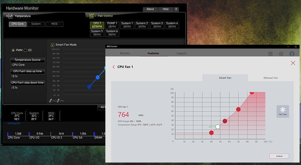Open the Temperature Source selector
The width and height of the screenshot is (301, 165).
pos(27,60)
